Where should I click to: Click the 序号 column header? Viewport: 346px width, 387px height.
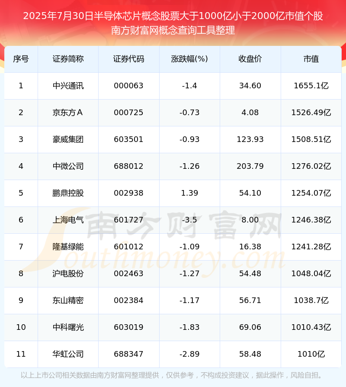[21, 59]
